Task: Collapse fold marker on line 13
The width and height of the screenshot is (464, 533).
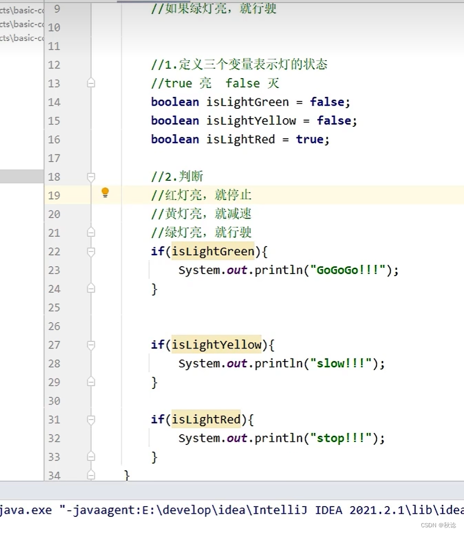Action: pos(91,83)
